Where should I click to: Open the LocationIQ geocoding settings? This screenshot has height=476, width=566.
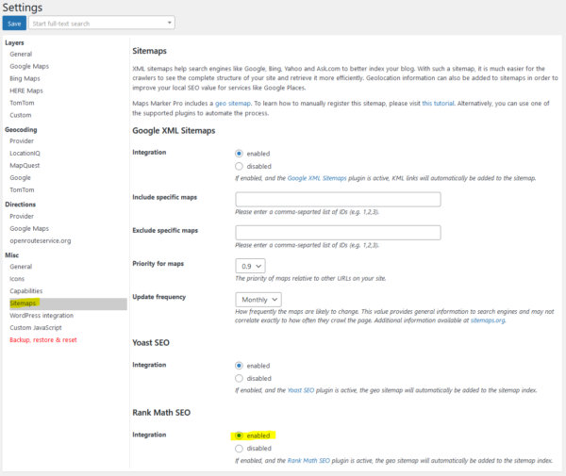(27, 153)
